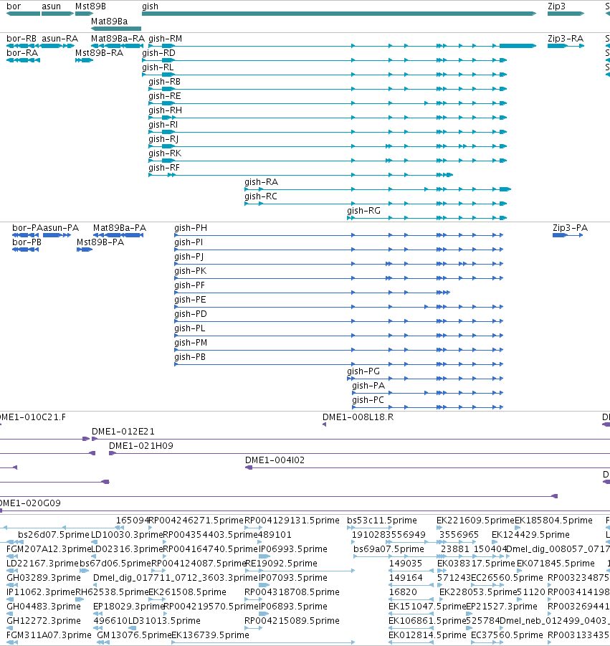Image resolution: width=610 pixels, height=646 pixels.
Task: Click the asun gene label
Action: (x=51, y=6)
